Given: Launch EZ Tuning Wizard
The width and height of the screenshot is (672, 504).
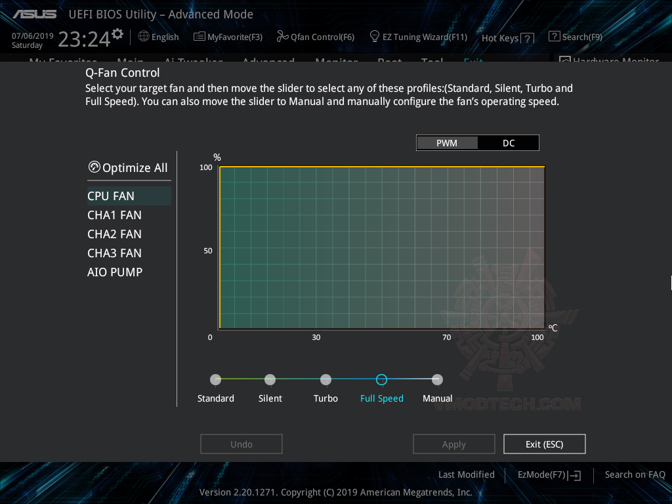Looking at the screenshot, I should coord(418,37).
